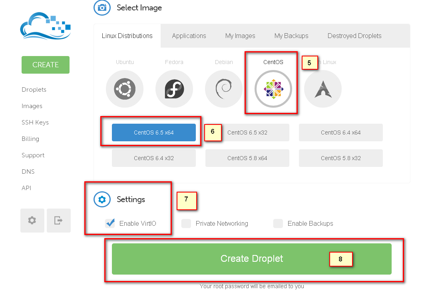Open the Destroyed Droplets tab
The height and width of the screenshot is (293, 432).
click(354, 36)
